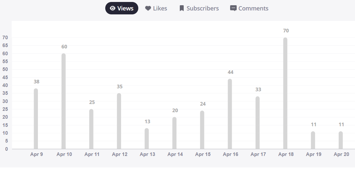Screen dimensions: 355x171
Task: Click the Apr 11 bar showing 25
Action: pos(91,129)
